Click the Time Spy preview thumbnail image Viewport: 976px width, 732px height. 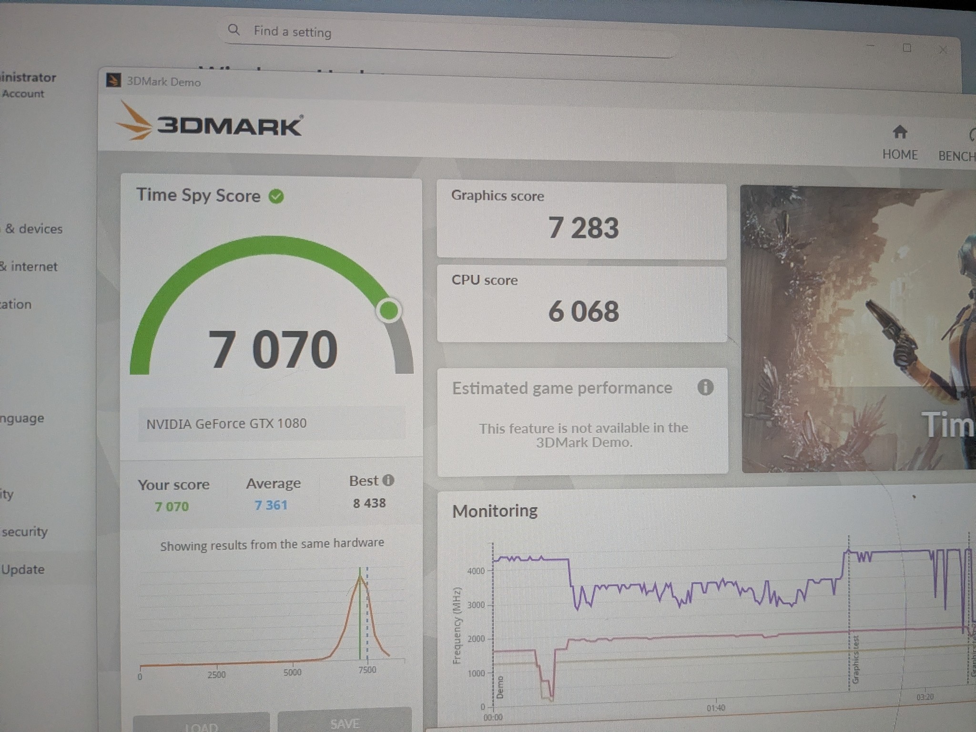[x=858, y=329]
